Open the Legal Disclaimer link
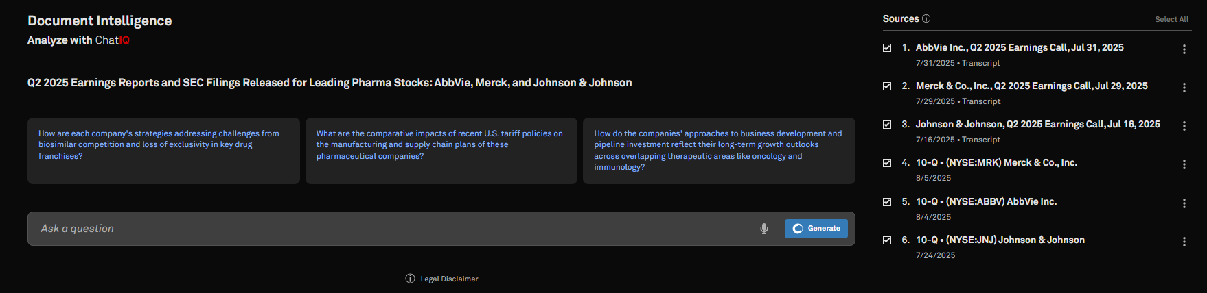The image size is (1207, 293). pos(449,279)
